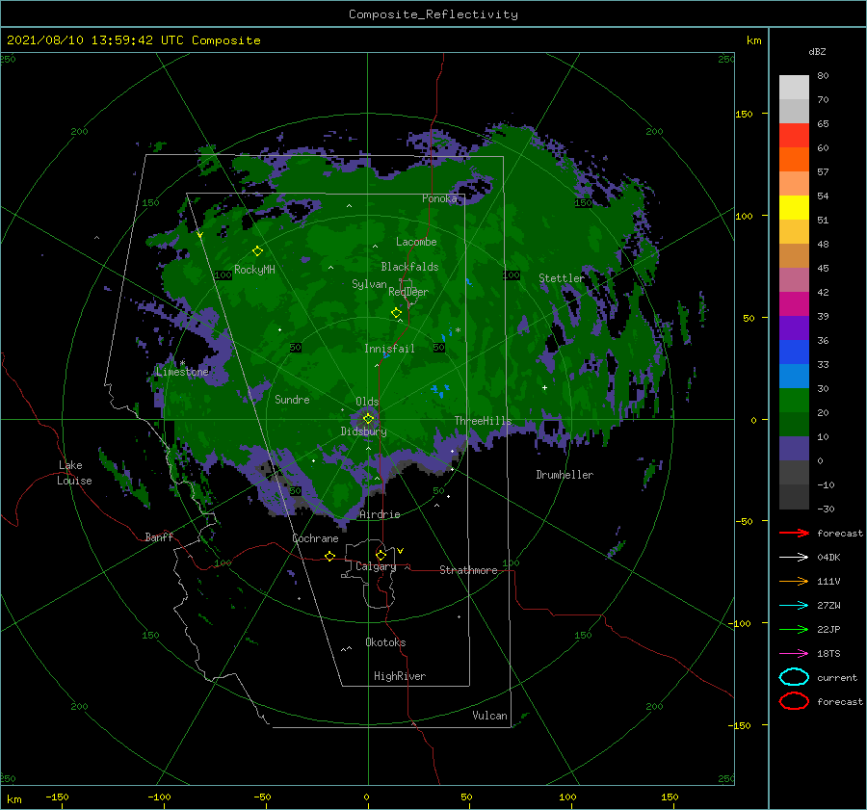The width and height of the screenshot is (867, 810).
Task: Select the magenta 39 dBZ color swatch
Action: (794, 304)
